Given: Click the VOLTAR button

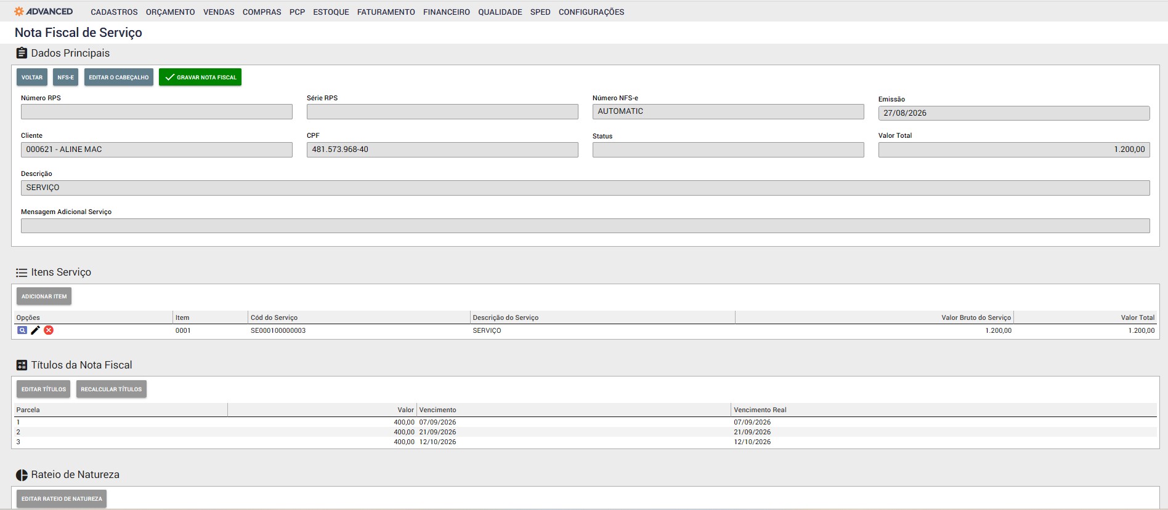Looking at the screenshot, I should (32, 77).
